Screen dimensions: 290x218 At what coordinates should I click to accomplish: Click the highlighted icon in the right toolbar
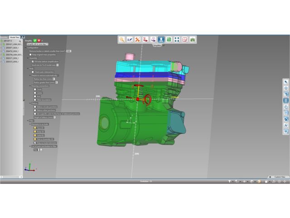click(286, 100)
